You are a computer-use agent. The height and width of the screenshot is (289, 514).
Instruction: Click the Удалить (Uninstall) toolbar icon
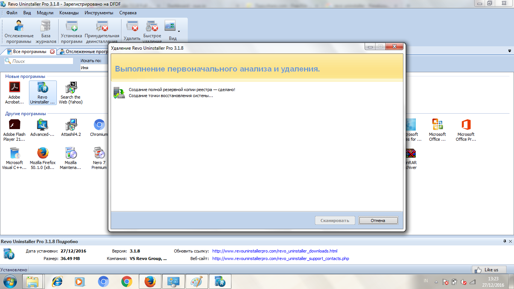[x=132, y=31]
